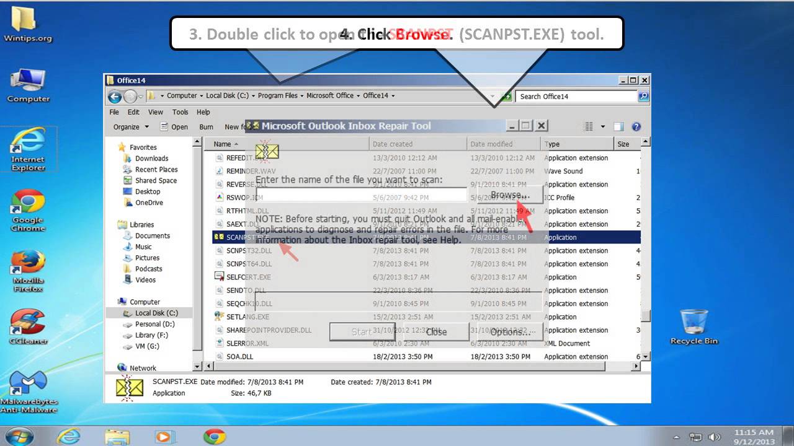
Task: Select VM (G:) drive
Action: 147,346
